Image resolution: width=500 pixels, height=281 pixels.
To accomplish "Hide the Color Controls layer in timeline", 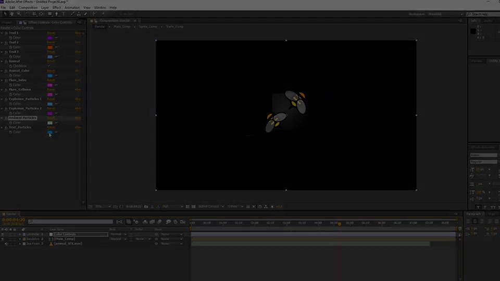I will (3, 234).
